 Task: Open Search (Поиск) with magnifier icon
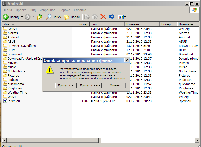tap(48, 17)
